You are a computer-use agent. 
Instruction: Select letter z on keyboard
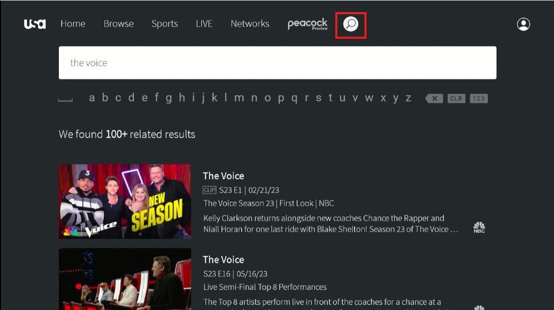[408, 98]
